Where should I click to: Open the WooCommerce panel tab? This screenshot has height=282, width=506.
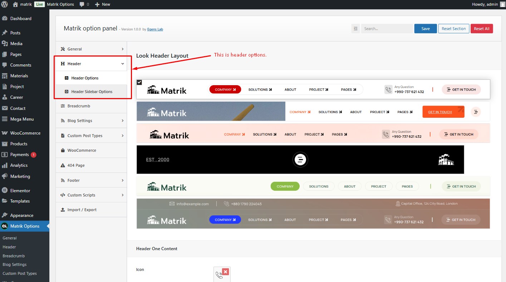tap(91, 150)
